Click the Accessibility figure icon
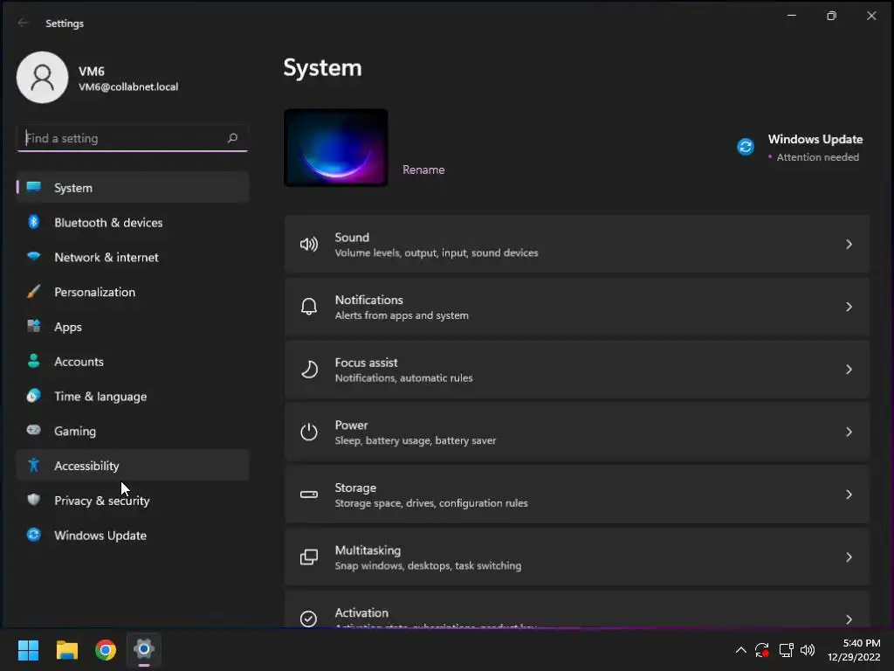The height and width of the screenshot is (671, 894). point(34,465)
